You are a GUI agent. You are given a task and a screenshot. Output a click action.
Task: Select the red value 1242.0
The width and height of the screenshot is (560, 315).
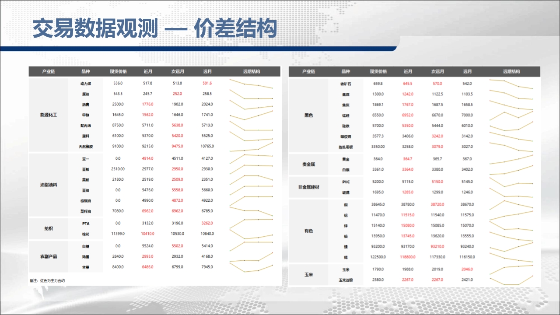pos(408,94)
